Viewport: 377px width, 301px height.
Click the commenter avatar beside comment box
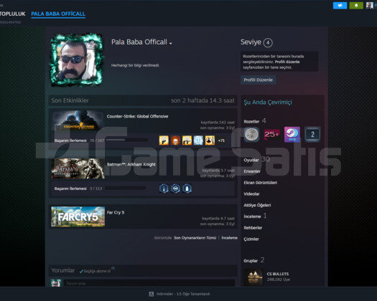[56, 283]
